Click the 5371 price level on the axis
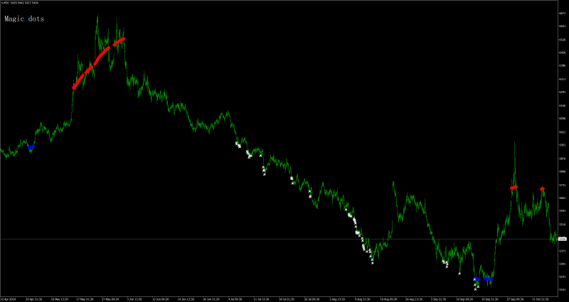This screenshot has width=569, height=302. point(563,251)
